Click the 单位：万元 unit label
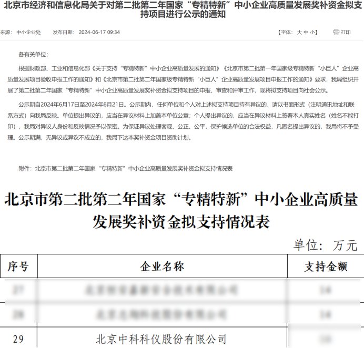The height and width of the screenshot is (348, 364). (x=325, y=245)
